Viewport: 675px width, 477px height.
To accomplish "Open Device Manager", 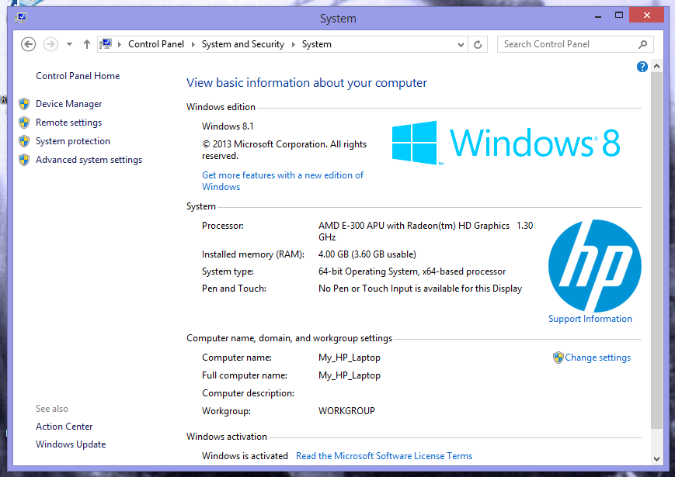I will [69, 104].
